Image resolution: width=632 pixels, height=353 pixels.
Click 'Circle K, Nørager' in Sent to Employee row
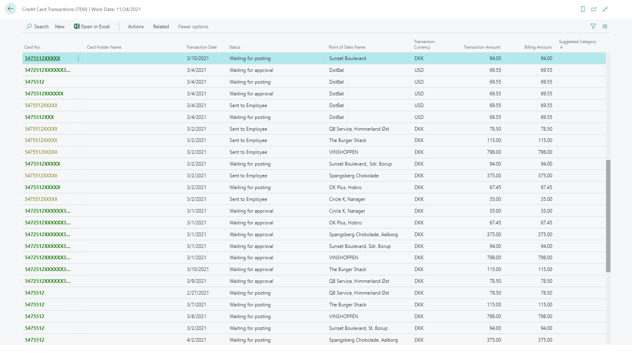pos(347,199)
